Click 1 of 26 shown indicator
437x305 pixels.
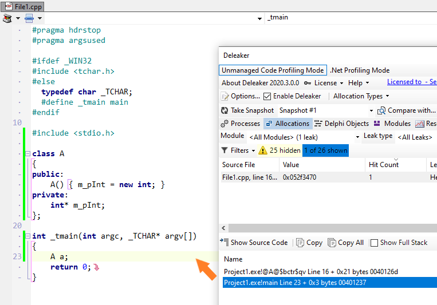(325, 150)
